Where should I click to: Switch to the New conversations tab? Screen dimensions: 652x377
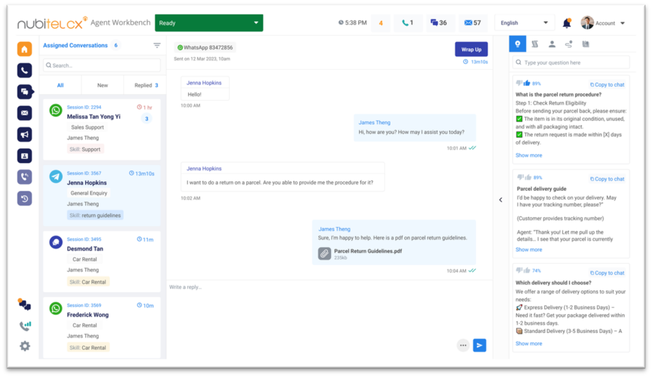point(103,85)
